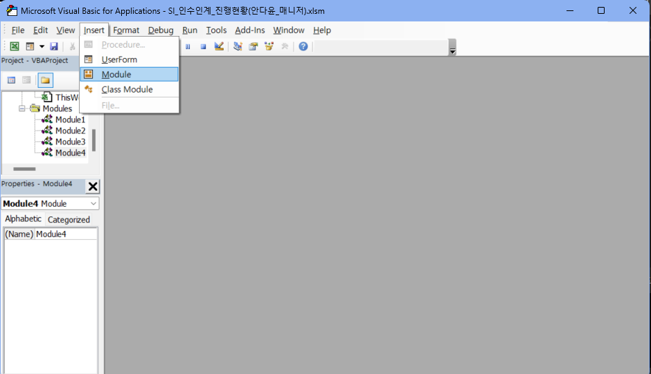Open Visual Basic Help question mark icon
The image size is (651, 374).
click(303, 46)
